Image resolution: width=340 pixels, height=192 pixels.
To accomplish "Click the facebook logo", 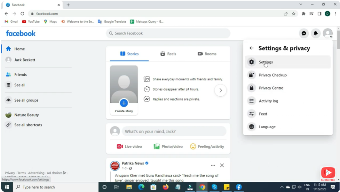I will pos(21,33).
